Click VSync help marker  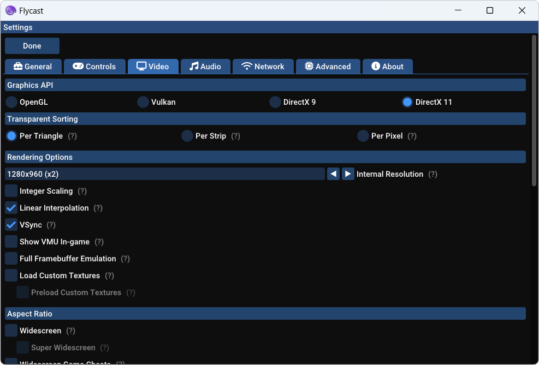click(x=51, y=225)
